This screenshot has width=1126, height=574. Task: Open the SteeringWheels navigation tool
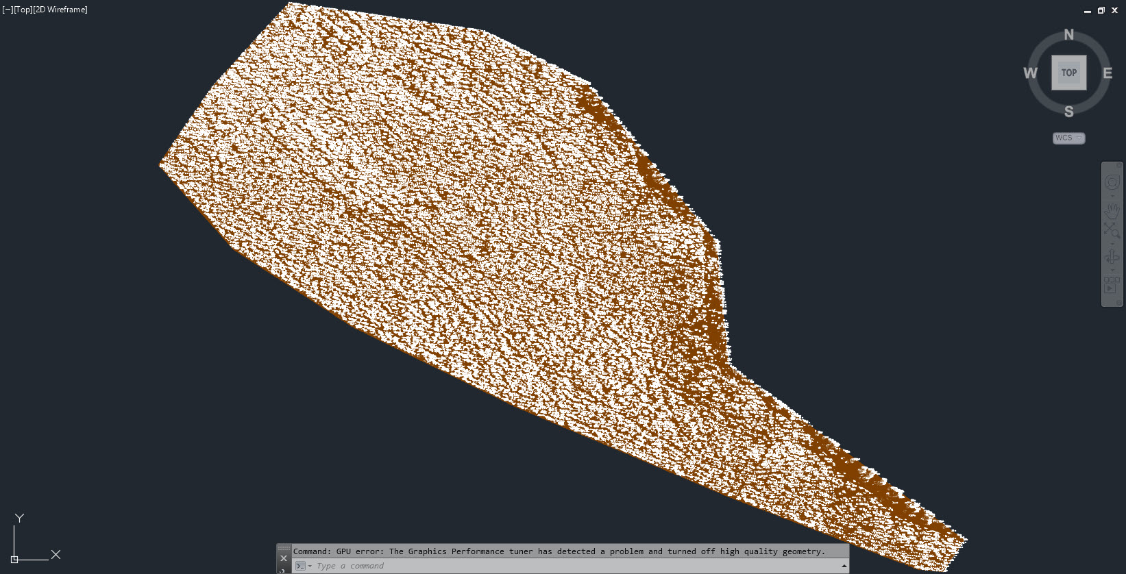tap(1112, 182)
